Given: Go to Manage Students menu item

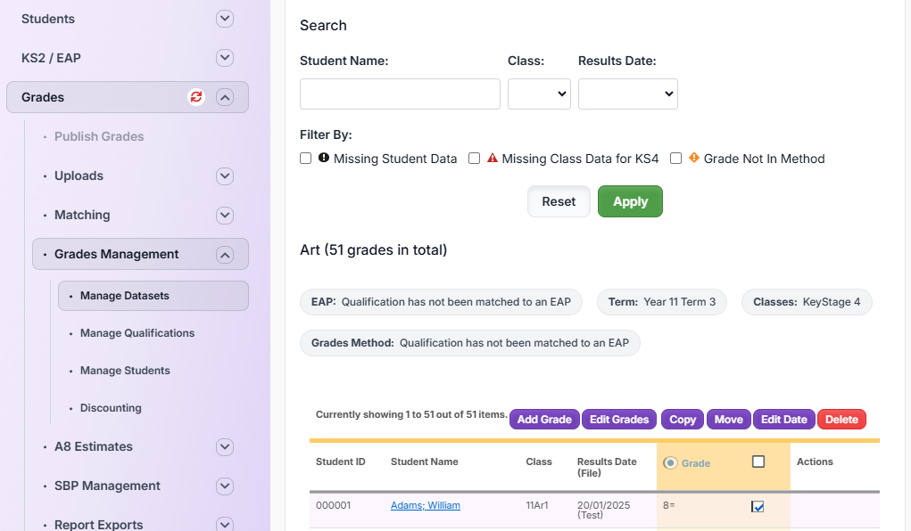Looking at the screenshot, I should click(125, 371).
